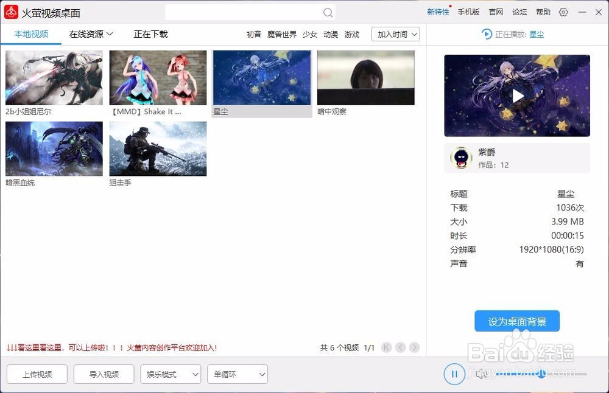The image size is (609, 393).
Task: Switch to the 本地视频 tab
Action: (31, 34)
